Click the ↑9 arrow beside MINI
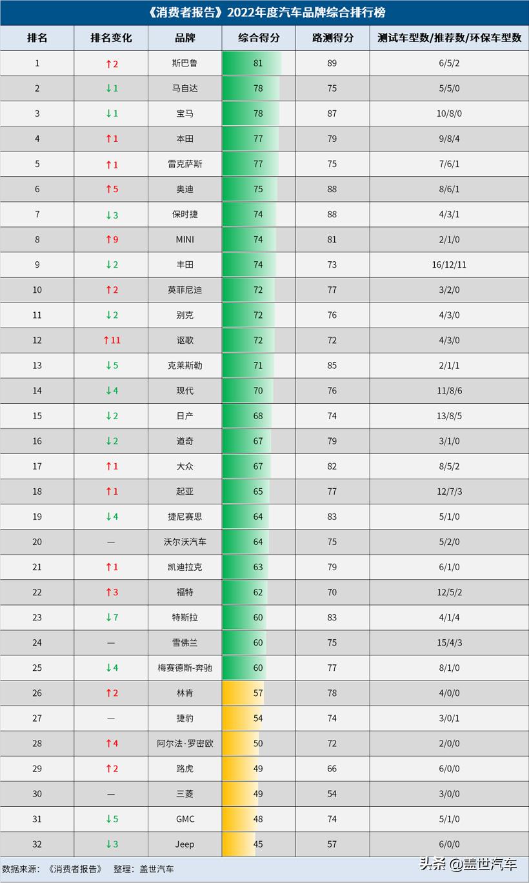 point(111,239)
